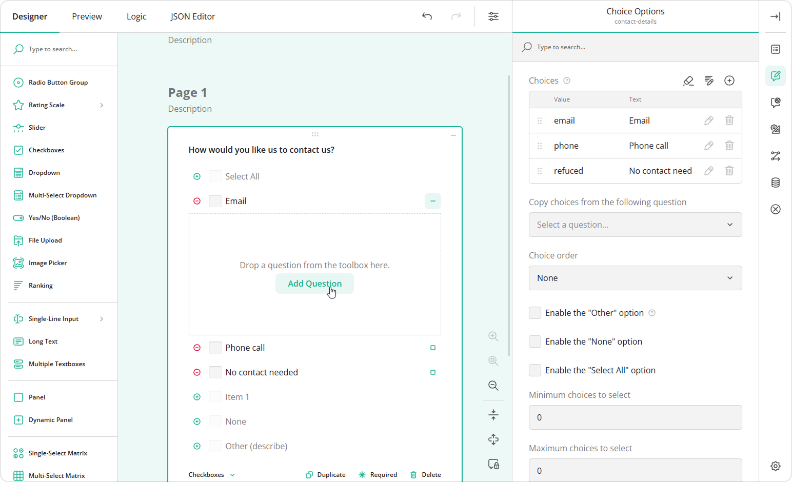The height and width of the screenshot is (482, 792).
Task: Zoom out on the designer canvas
Action: pos(492,386)
